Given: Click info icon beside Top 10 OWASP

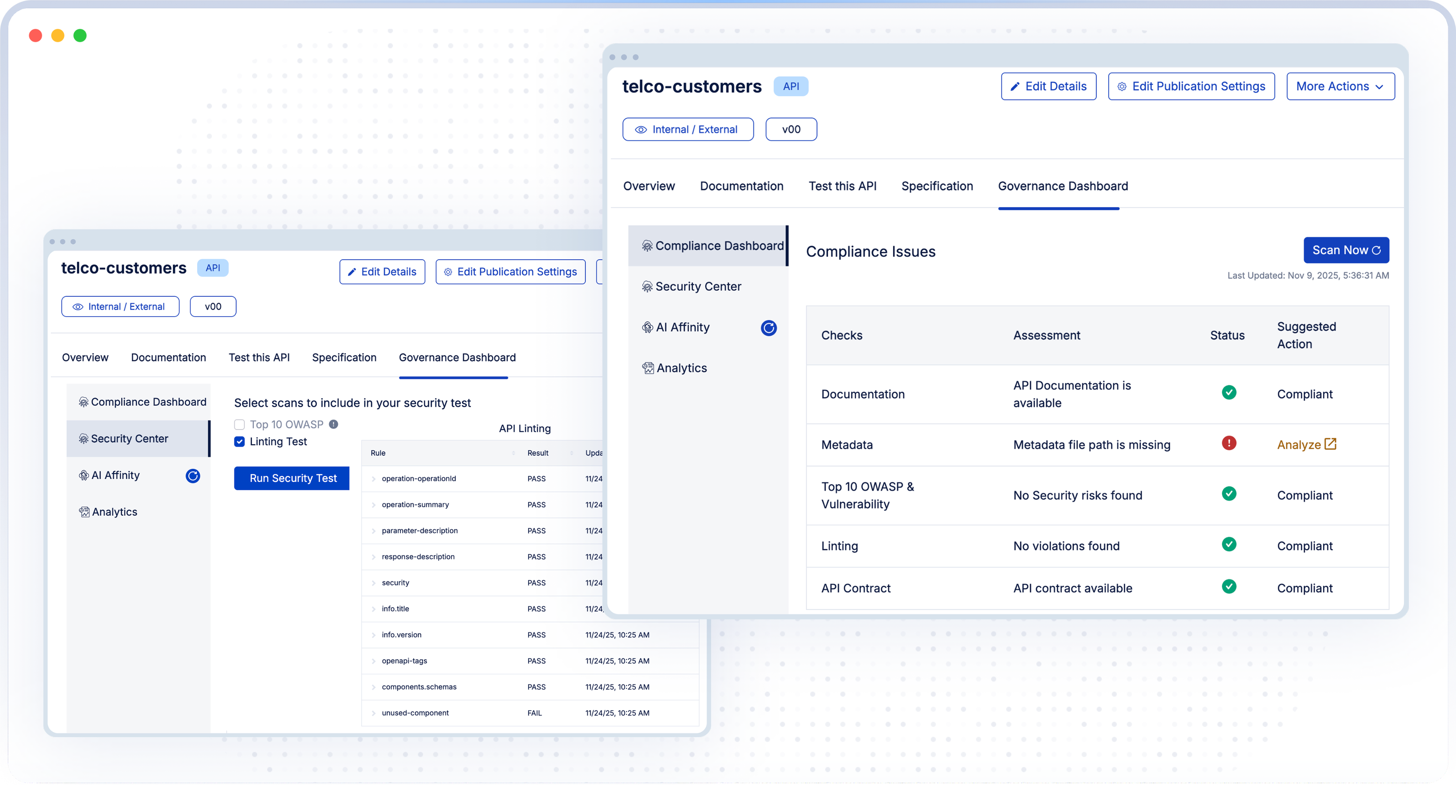Looking at the screenshot, I should point(333,424).
